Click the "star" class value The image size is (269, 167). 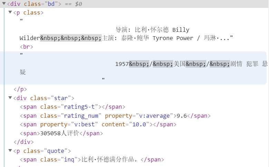click(x=61, y=98)
